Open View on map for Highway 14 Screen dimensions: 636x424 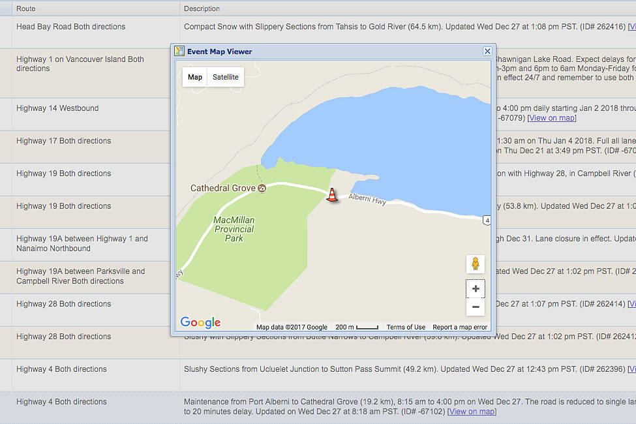click(552, 118)
